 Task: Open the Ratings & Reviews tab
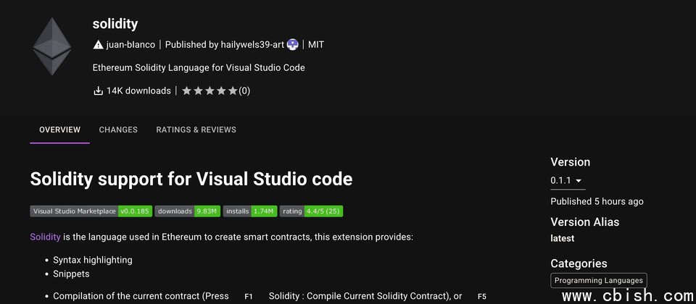click(x=196, y=130)
